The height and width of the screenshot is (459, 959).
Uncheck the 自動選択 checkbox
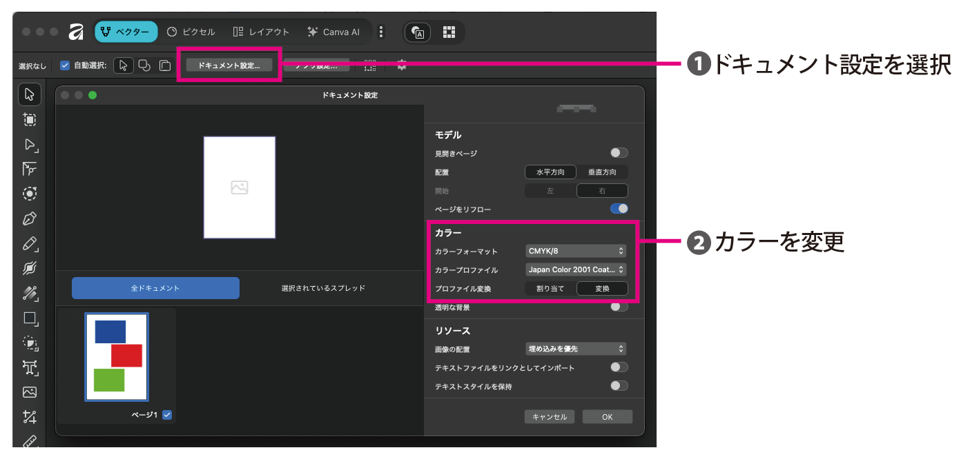pyautogui.click(x=65, y=65)
